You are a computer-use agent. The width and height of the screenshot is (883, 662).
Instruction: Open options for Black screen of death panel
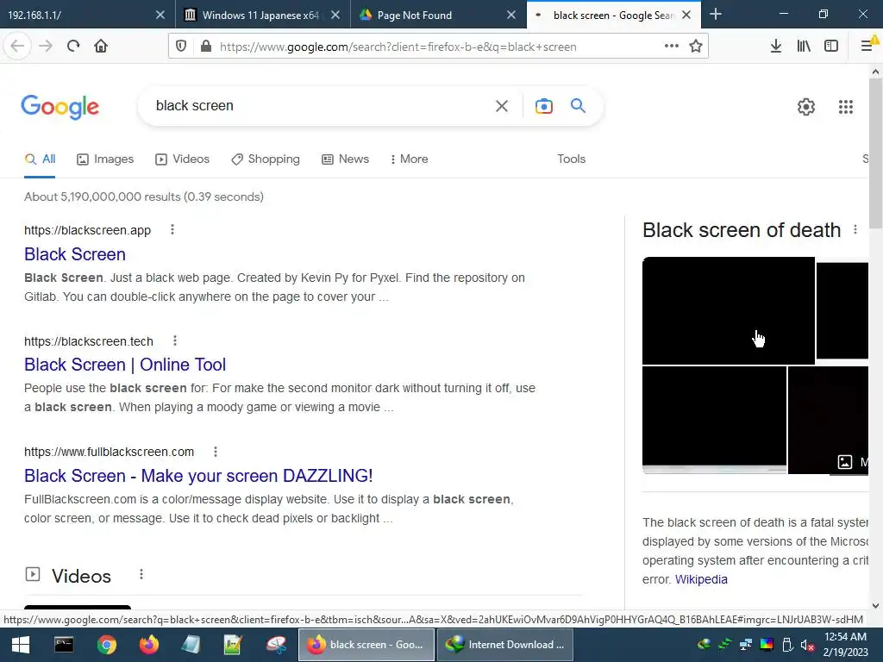[x=855, y=229]
